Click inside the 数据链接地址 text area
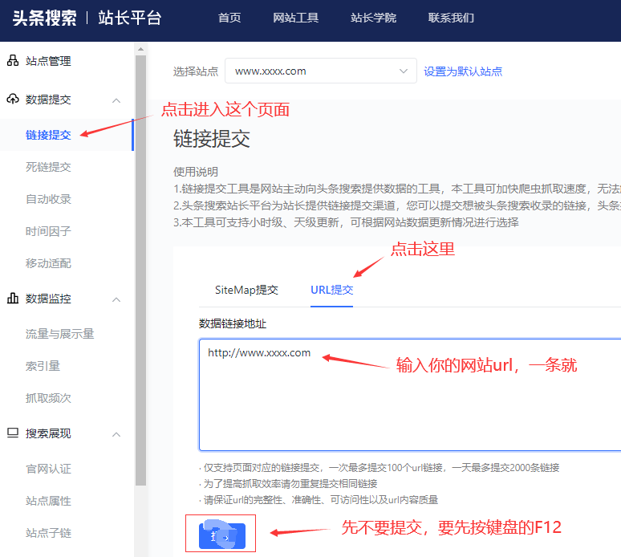 410,395
